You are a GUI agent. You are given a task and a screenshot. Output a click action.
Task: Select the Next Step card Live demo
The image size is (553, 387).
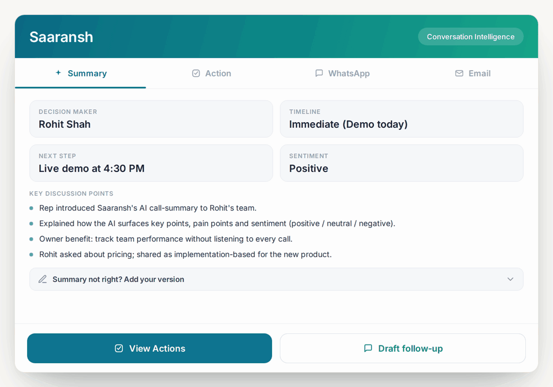(x=151, y=163)
